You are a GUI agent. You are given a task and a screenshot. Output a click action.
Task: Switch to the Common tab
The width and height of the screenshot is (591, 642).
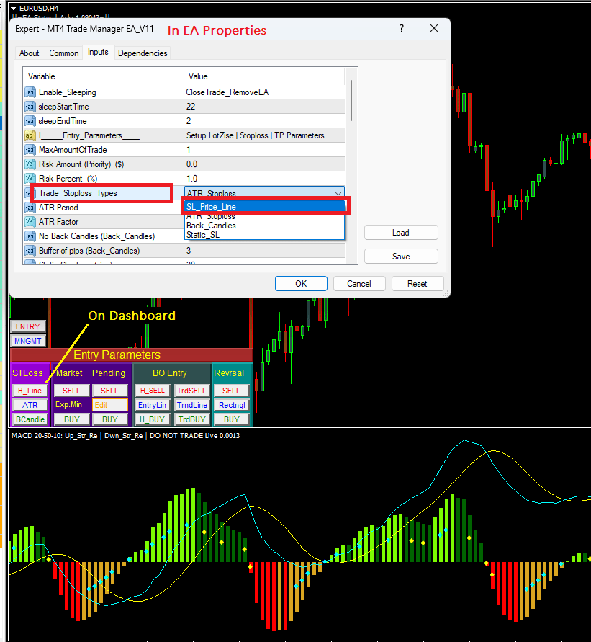coord(64,53)
